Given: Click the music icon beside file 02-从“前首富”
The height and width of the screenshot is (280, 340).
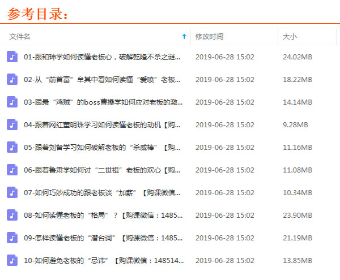Looking at the screenshot, I should point(12,79).
